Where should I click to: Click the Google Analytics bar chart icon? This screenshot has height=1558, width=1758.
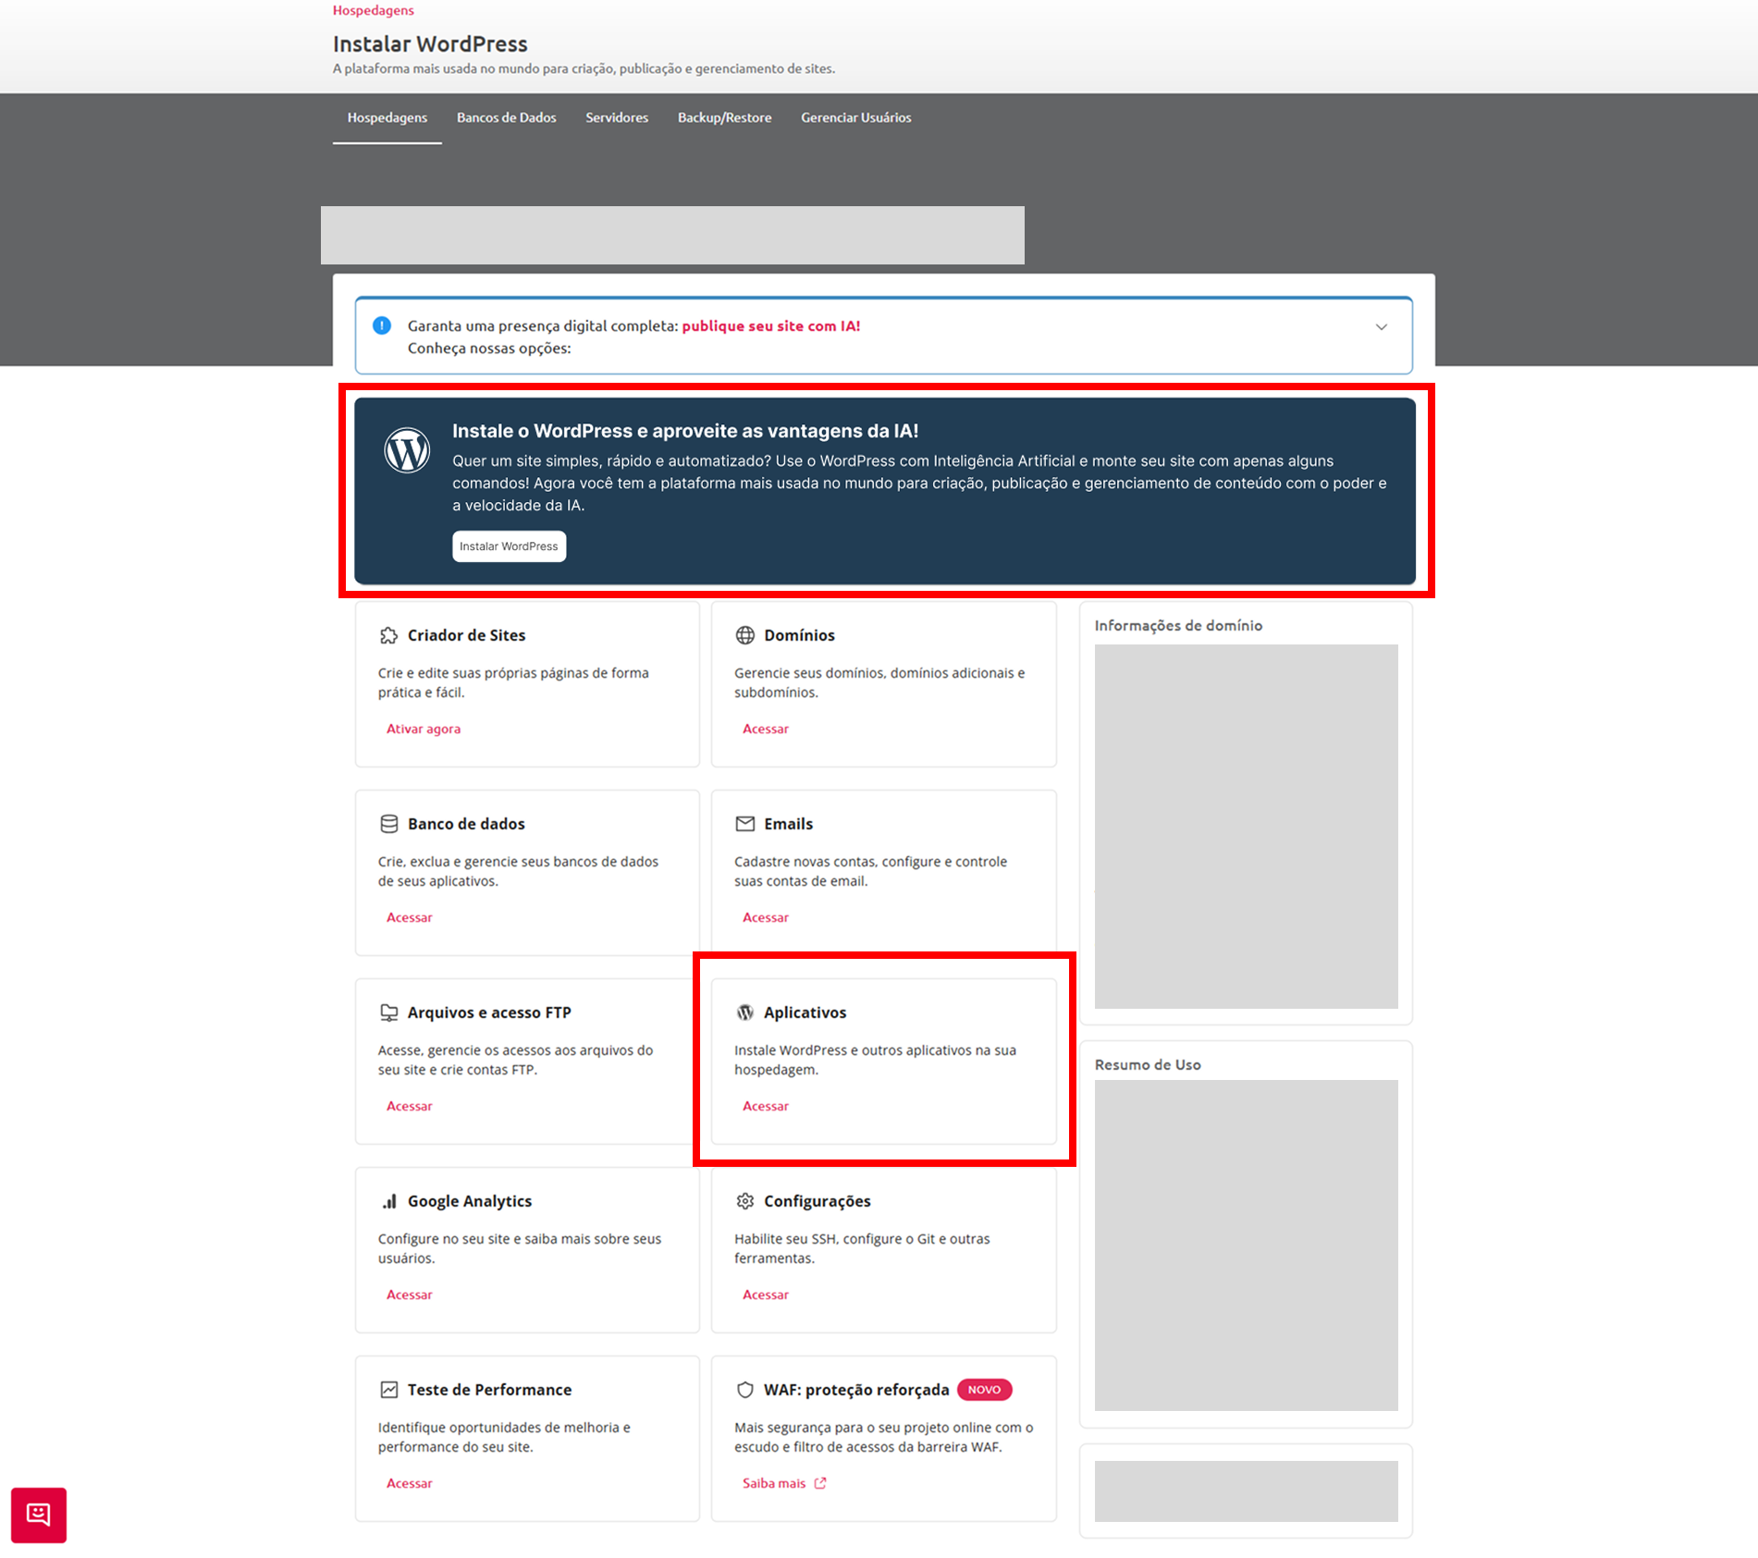pos(388,1201)
